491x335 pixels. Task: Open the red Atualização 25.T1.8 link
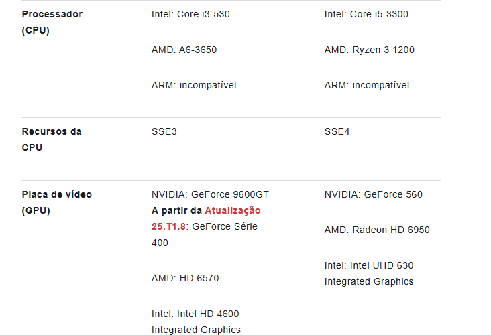[x=233, y=210]
